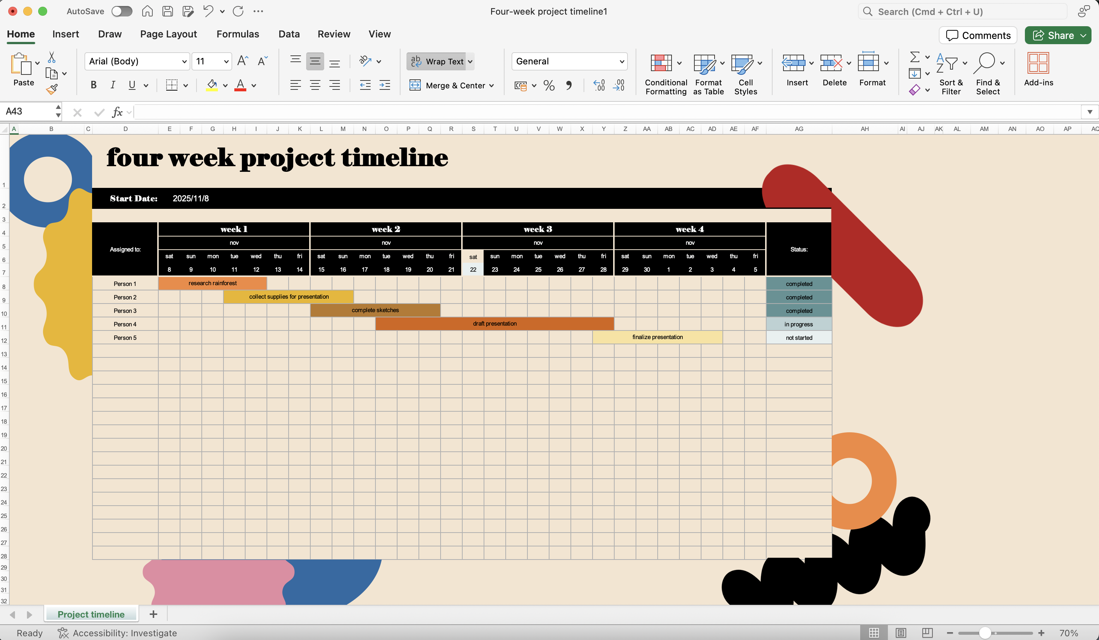Toggle the Wrap Text button
The image size is (1099, 640).
(438, 61)
